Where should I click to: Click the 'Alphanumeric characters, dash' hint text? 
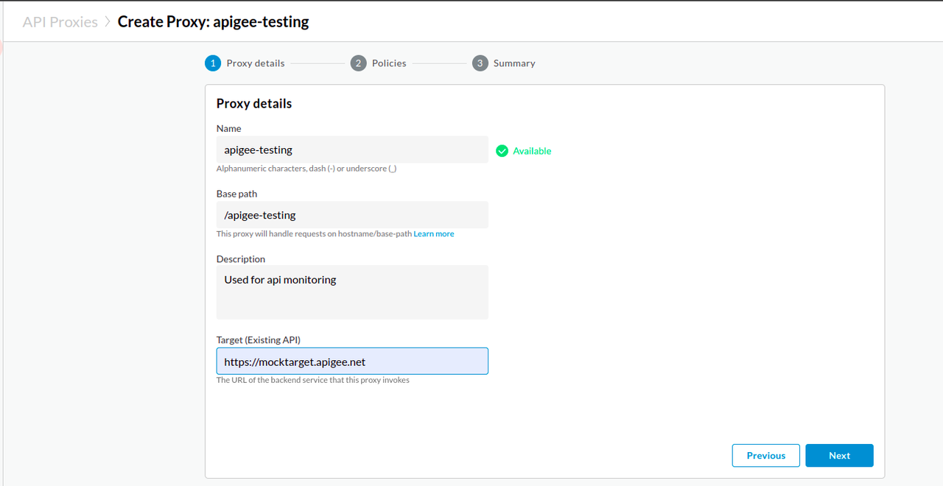coord(307,169)
